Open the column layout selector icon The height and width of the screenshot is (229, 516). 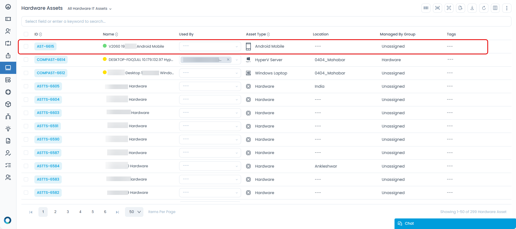(x=495, y=8)
